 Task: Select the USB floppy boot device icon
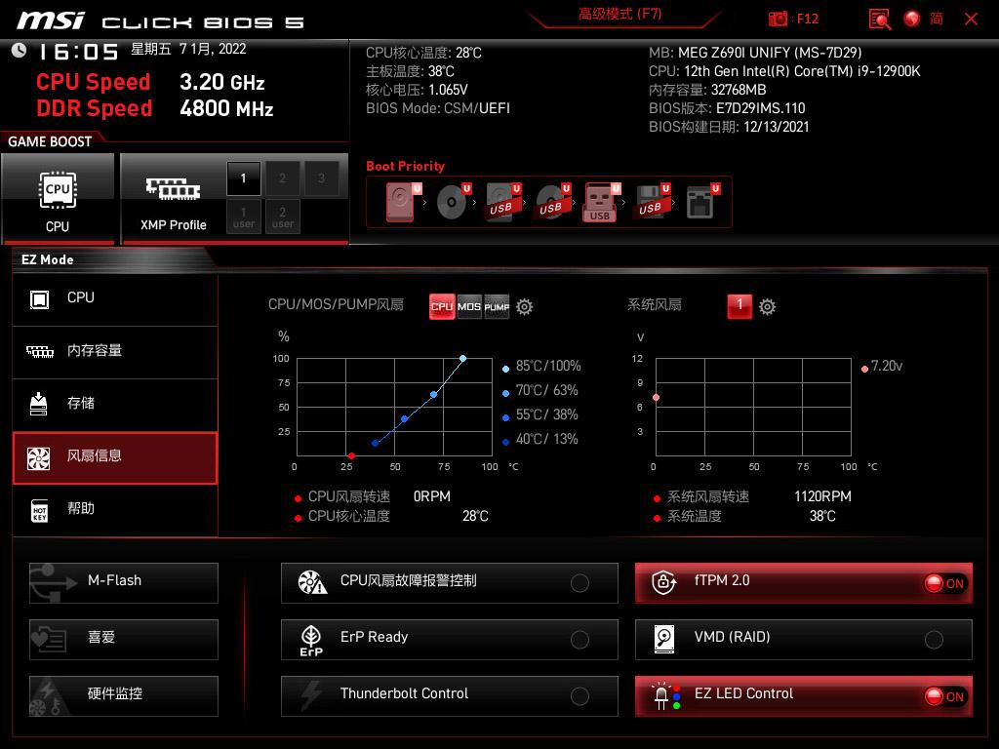(x=652, y=202)
